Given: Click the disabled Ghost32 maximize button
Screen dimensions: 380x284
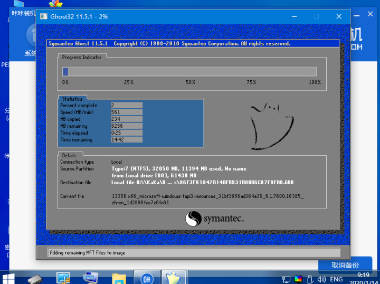Looking at the screenshot, I should coord(316,16).
